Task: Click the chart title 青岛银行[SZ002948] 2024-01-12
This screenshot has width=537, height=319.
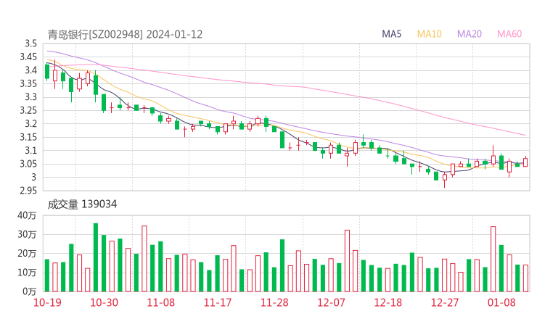Action: pyautogui.click(x=125, y=35)
